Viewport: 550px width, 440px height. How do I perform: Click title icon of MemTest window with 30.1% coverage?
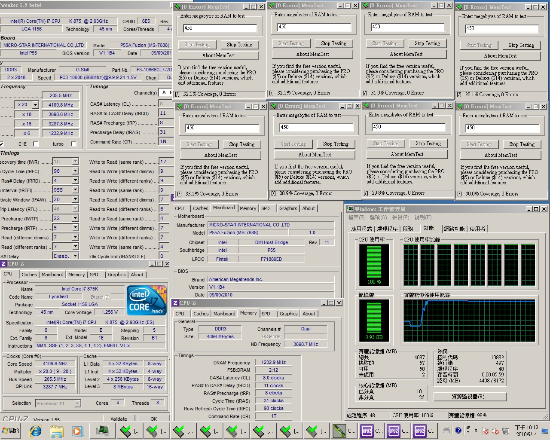point(459,7)
